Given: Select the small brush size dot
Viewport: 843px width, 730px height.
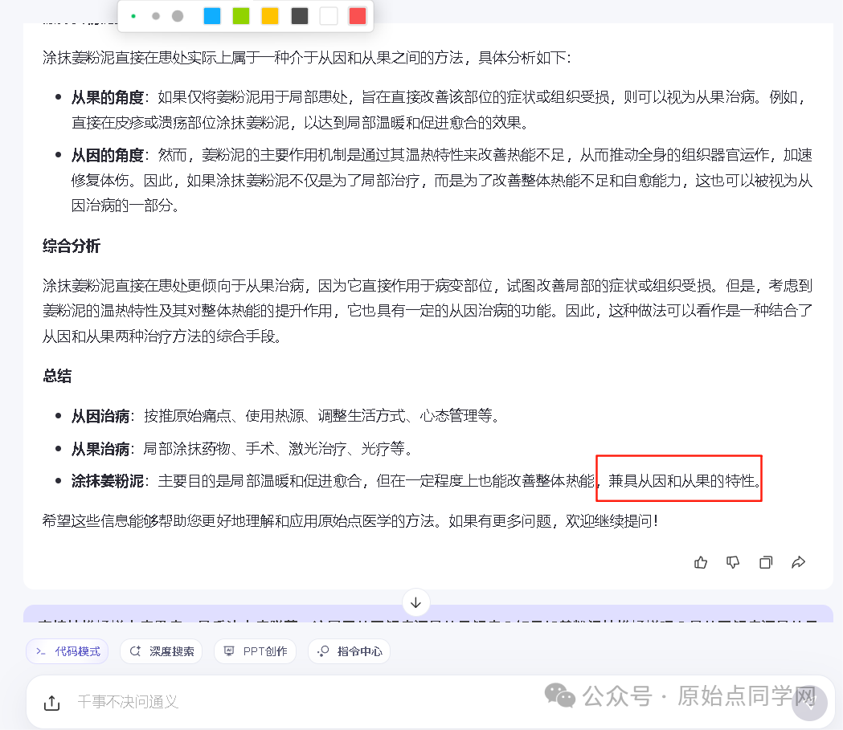Looking at the screenshot, I should click(x=133, y=15).
